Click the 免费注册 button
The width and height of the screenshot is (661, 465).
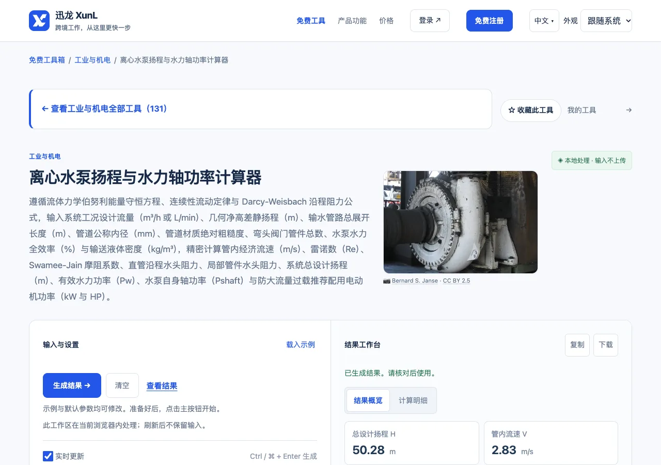tap(489, 21)
